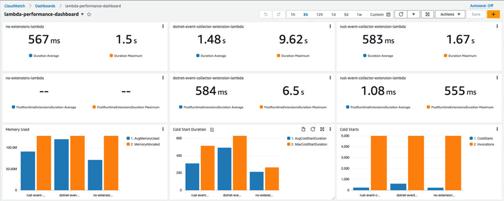Image resolution: width=504 pixels, height=201 pixels.
Task: Open the dashboard name dropdown arrow
Action: coord(82,15)
